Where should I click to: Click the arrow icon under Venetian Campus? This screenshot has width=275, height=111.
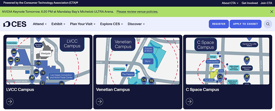(x=100, y=101)
